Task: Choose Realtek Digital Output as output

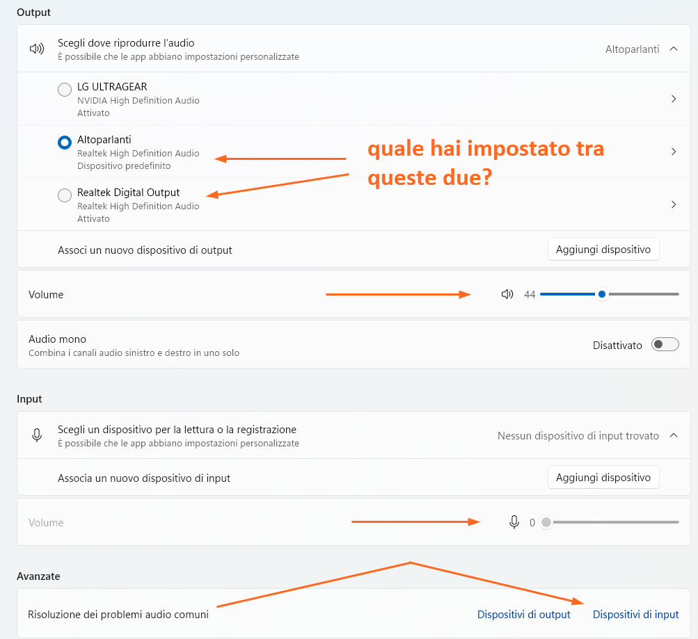Action: coord(65,195)
